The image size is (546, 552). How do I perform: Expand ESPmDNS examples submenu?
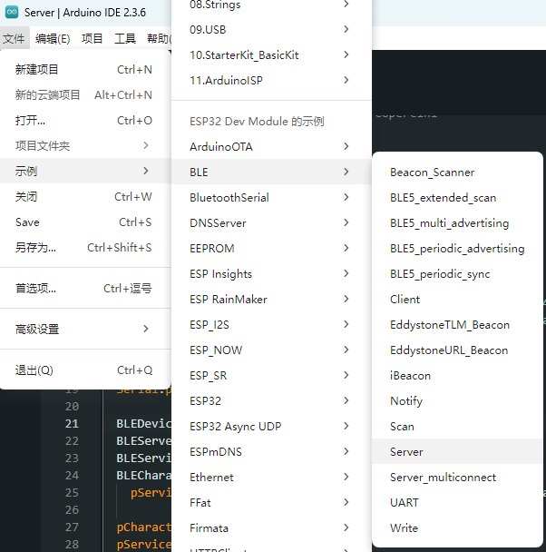click(x=271, y=451)
